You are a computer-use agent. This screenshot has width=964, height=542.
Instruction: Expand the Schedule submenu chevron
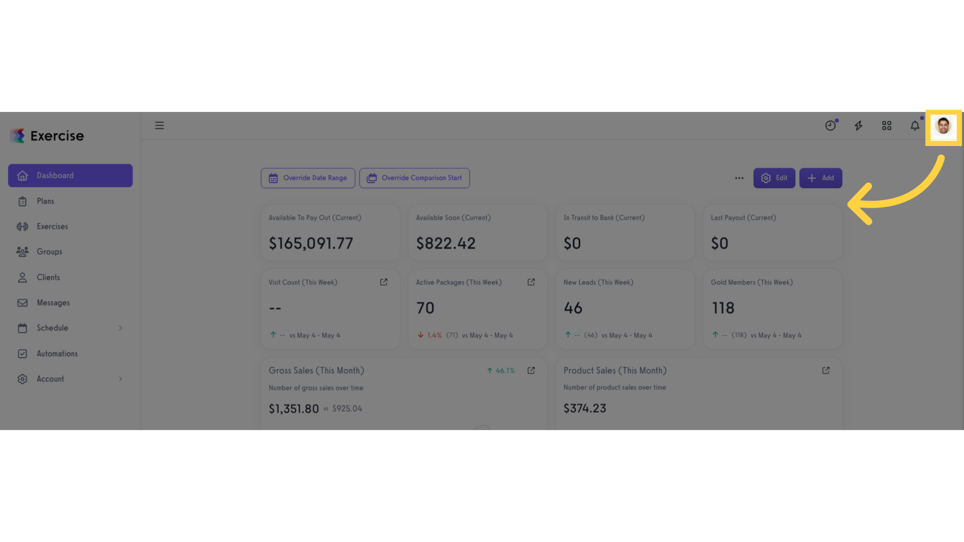click(120, 328)
